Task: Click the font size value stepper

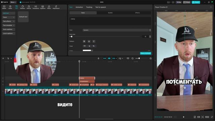Action: (150, 37)
